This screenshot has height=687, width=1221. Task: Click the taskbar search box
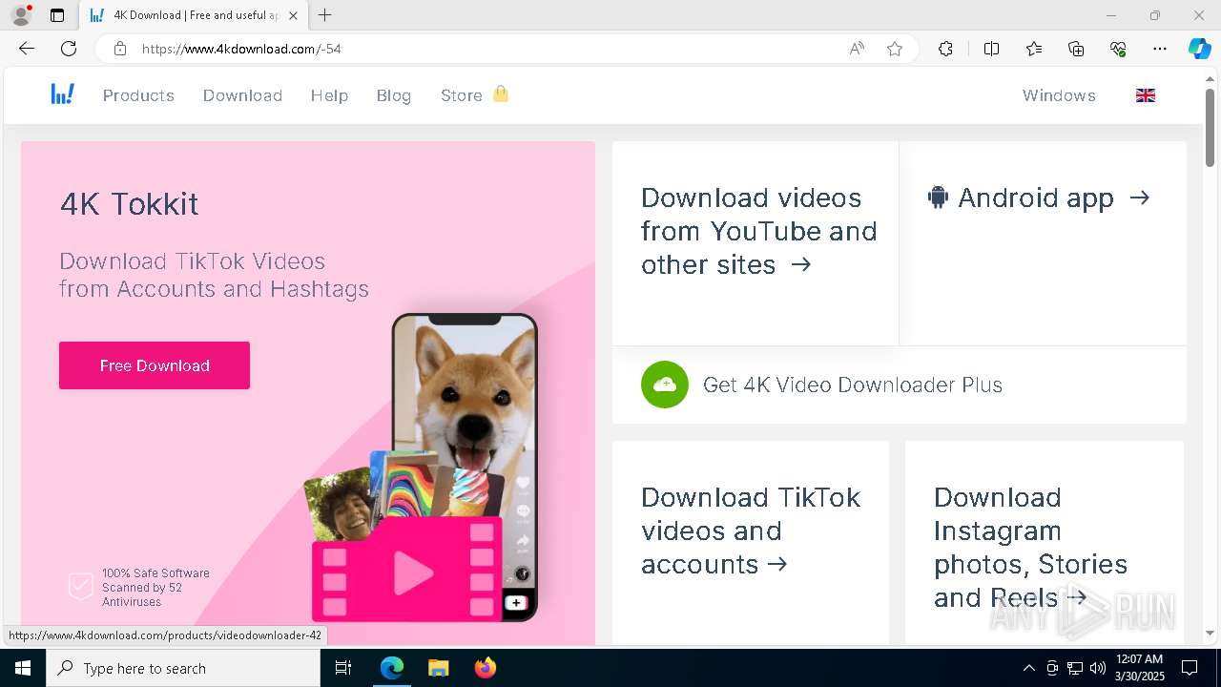tap(183, 668)
